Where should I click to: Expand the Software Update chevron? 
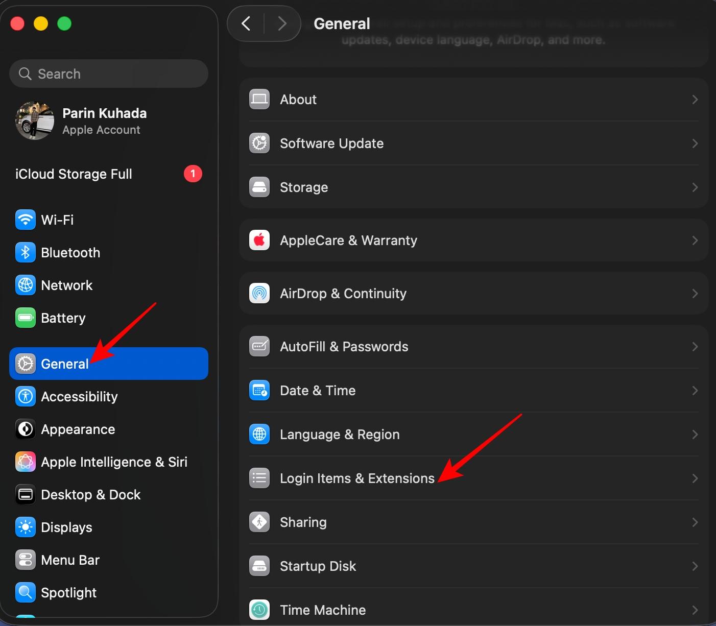pos(695,143)
